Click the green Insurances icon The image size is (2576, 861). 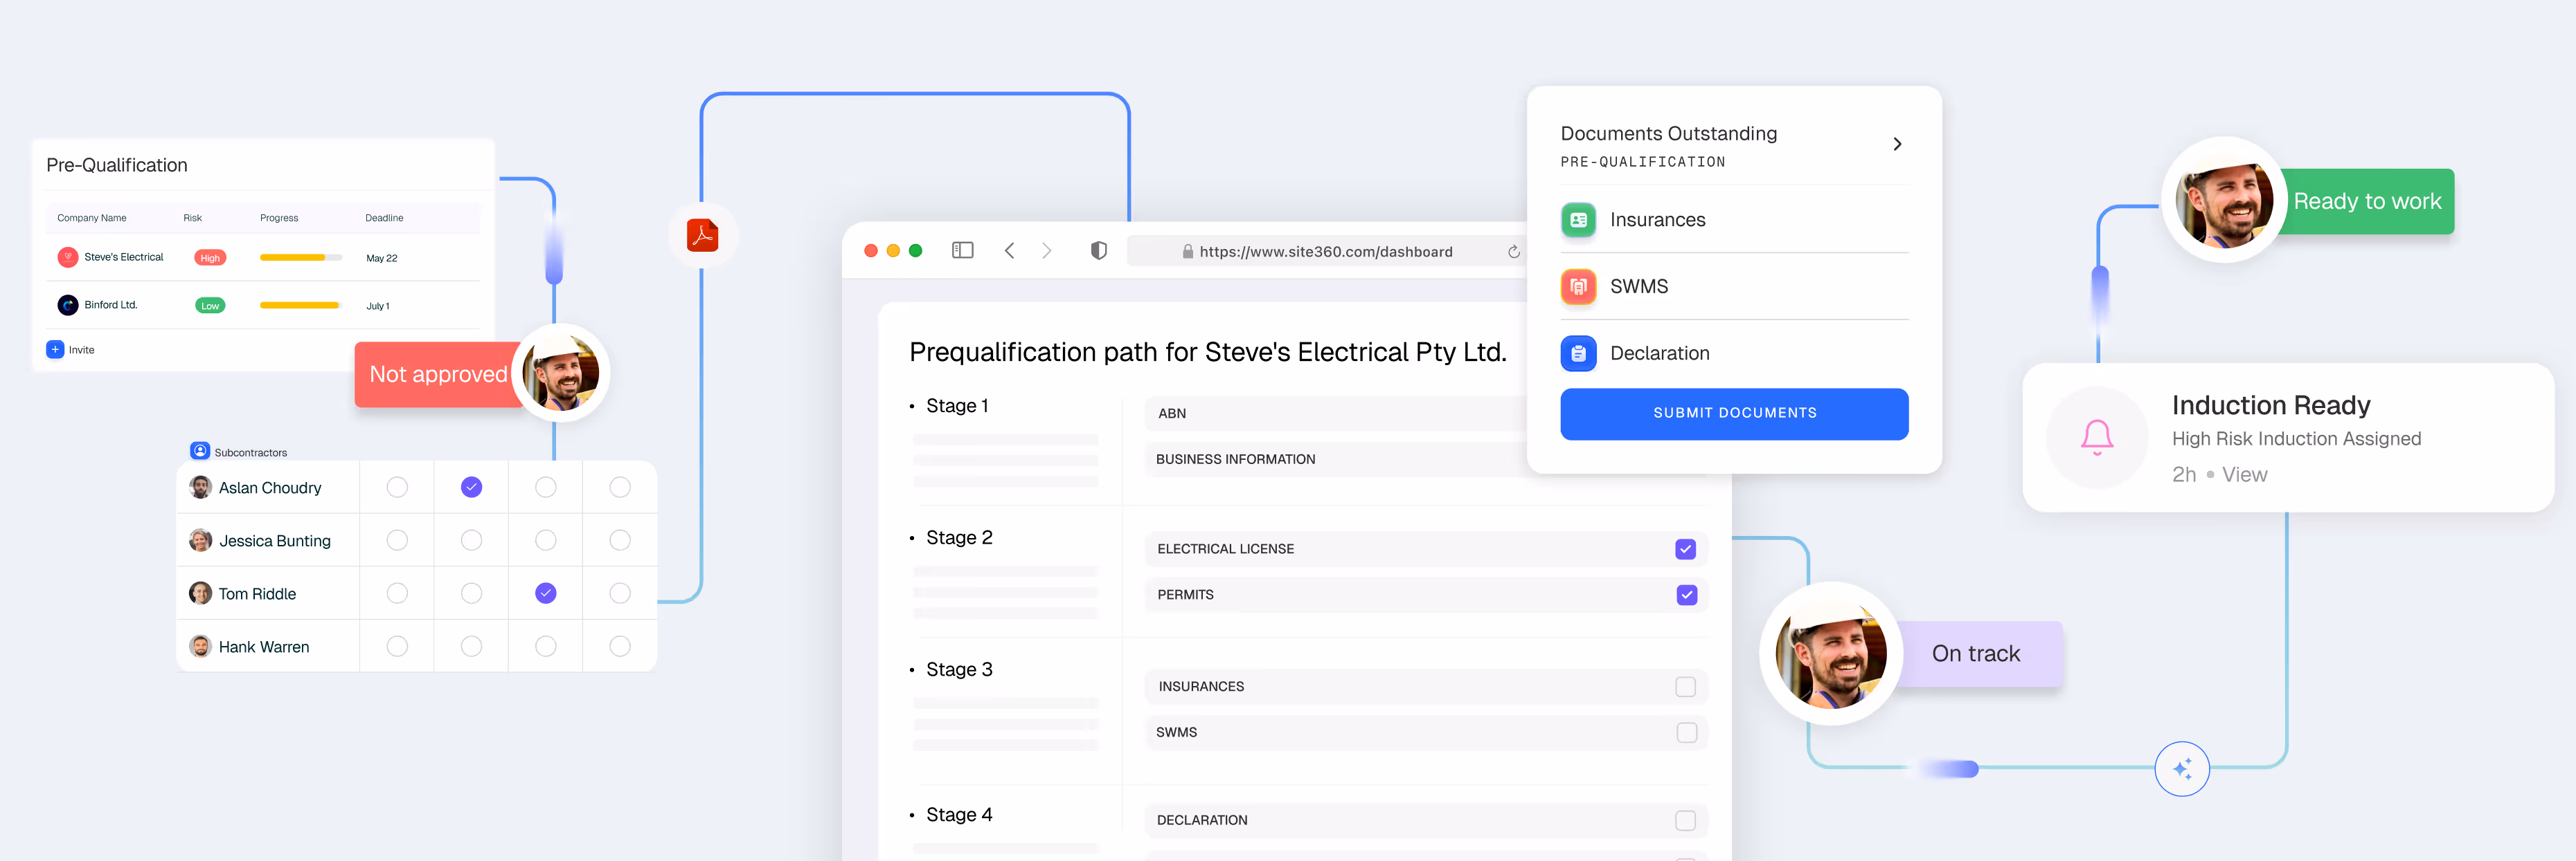(x=1578, y=220)
